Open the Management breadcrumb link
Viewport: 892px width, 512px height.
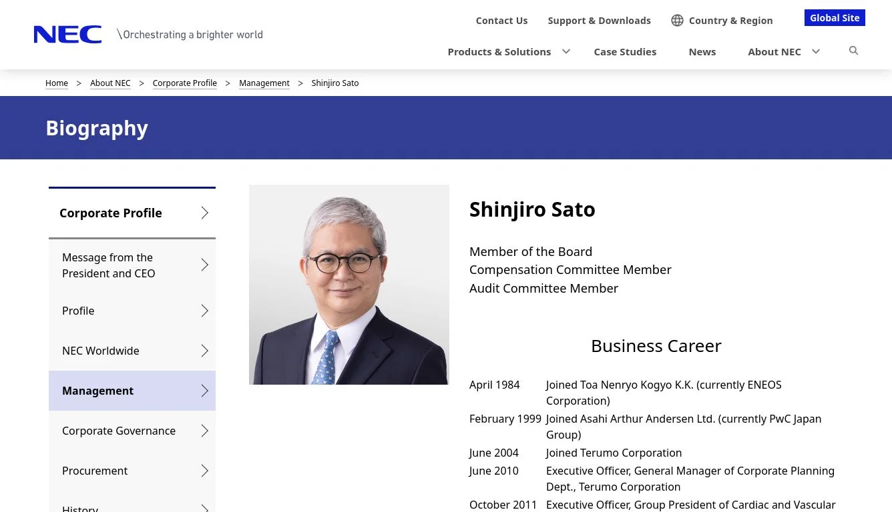coord(264,83)
